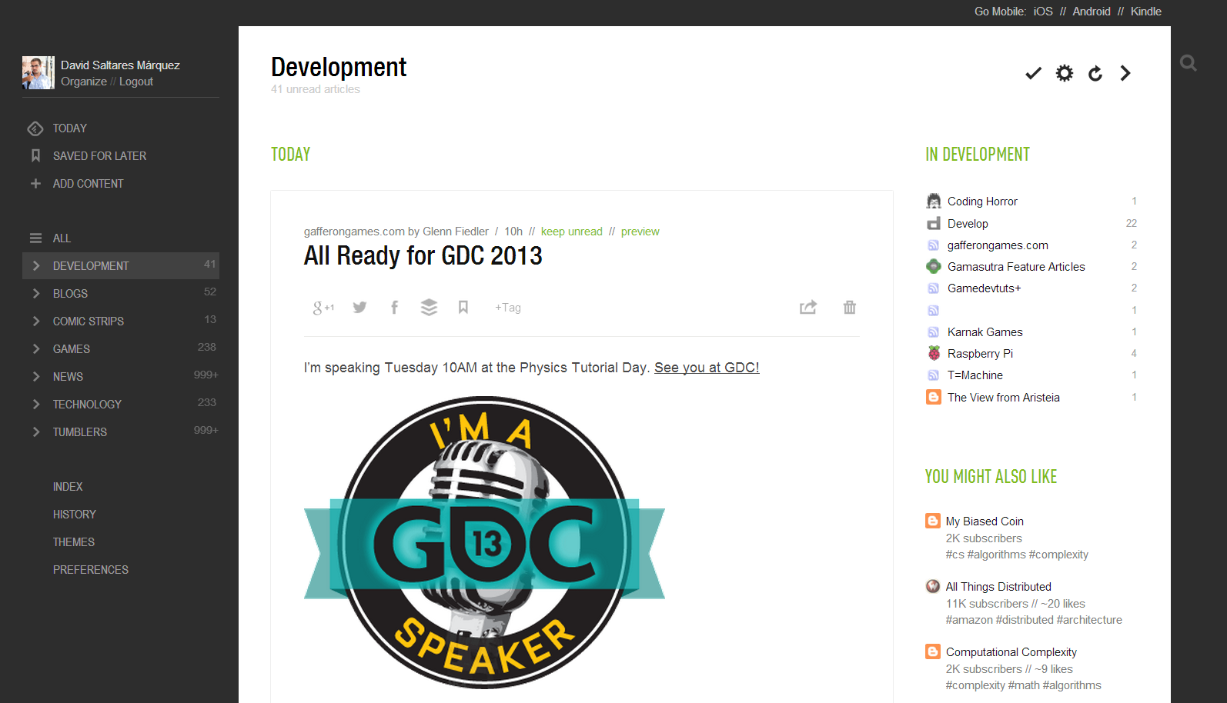1227x703 pixels.
Task: Expand the Comic Strips category chevron
Action: pyautogui.click(x=36, y=322)
